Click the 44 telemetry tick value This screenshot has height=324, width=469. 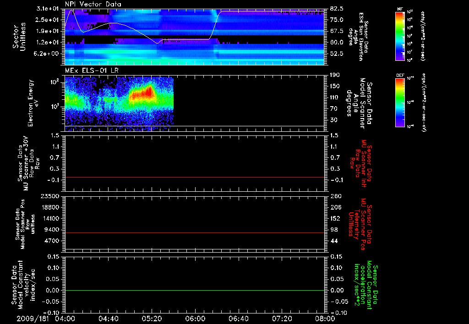pyautogui.click(x=334, y=241)
